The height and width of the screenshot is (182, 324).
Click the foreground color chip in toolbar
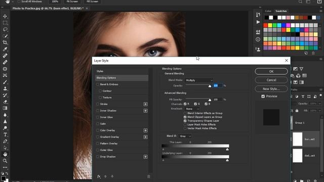pyautogui.click(x=4, y=178)
